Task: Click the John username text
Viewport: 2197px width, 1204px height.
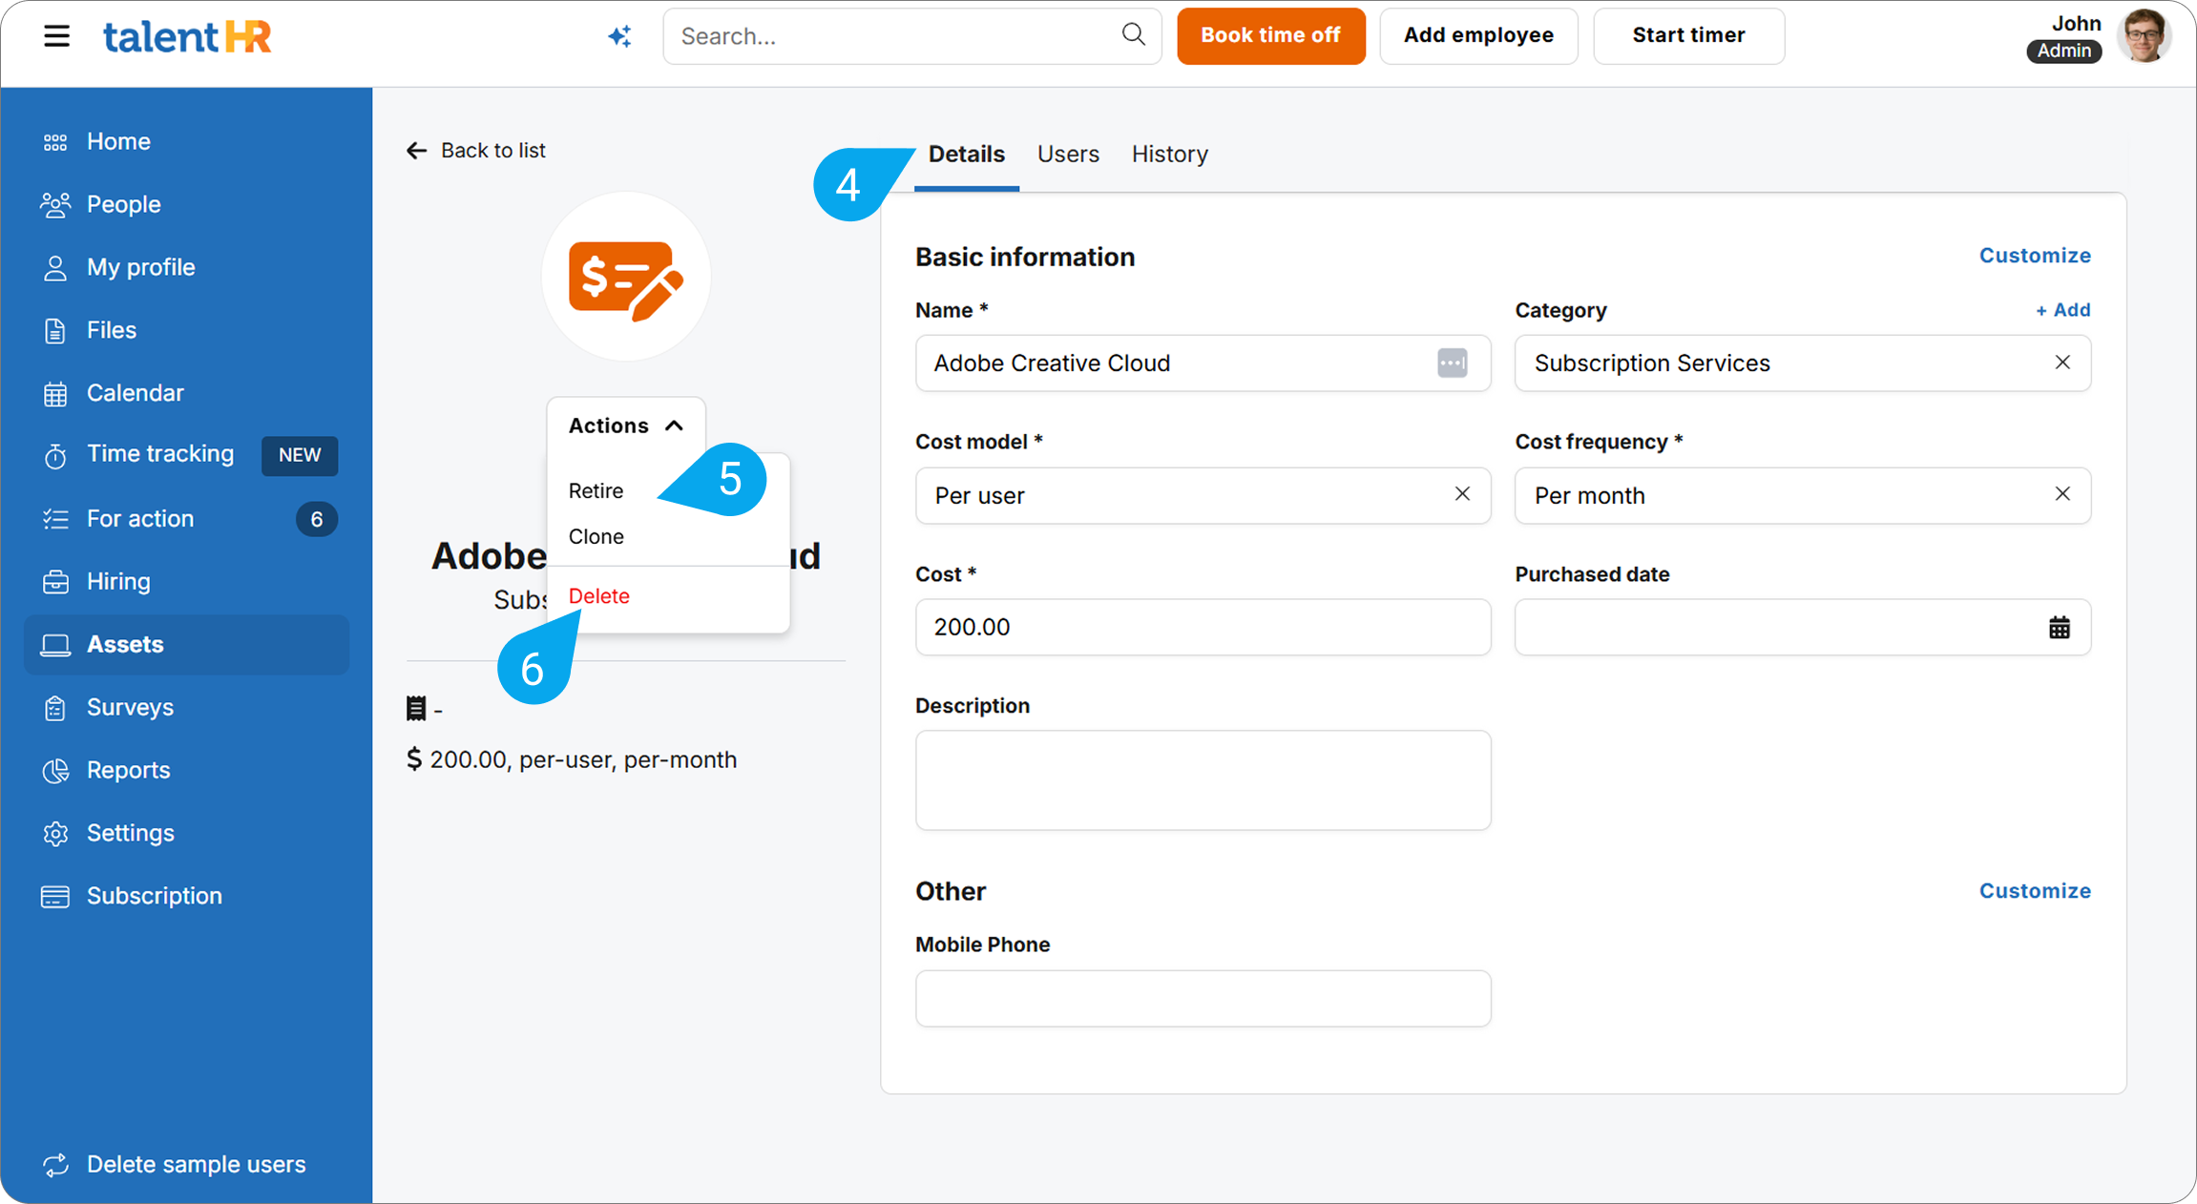Action: point(2076,23)
